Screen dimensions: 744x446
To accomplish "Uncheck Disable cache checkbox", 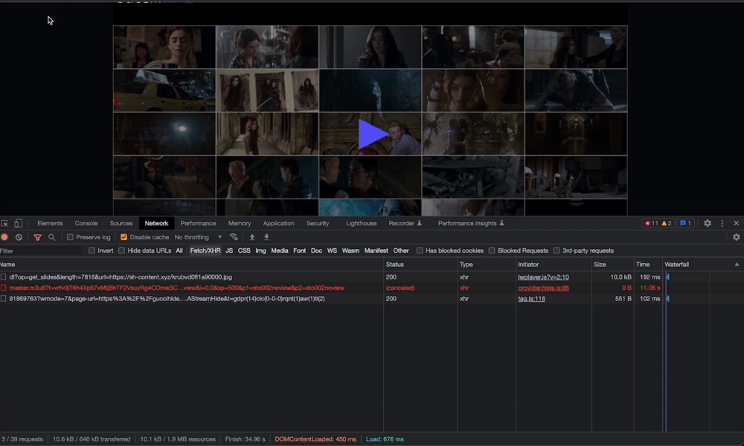I will [x=124, y=237].
